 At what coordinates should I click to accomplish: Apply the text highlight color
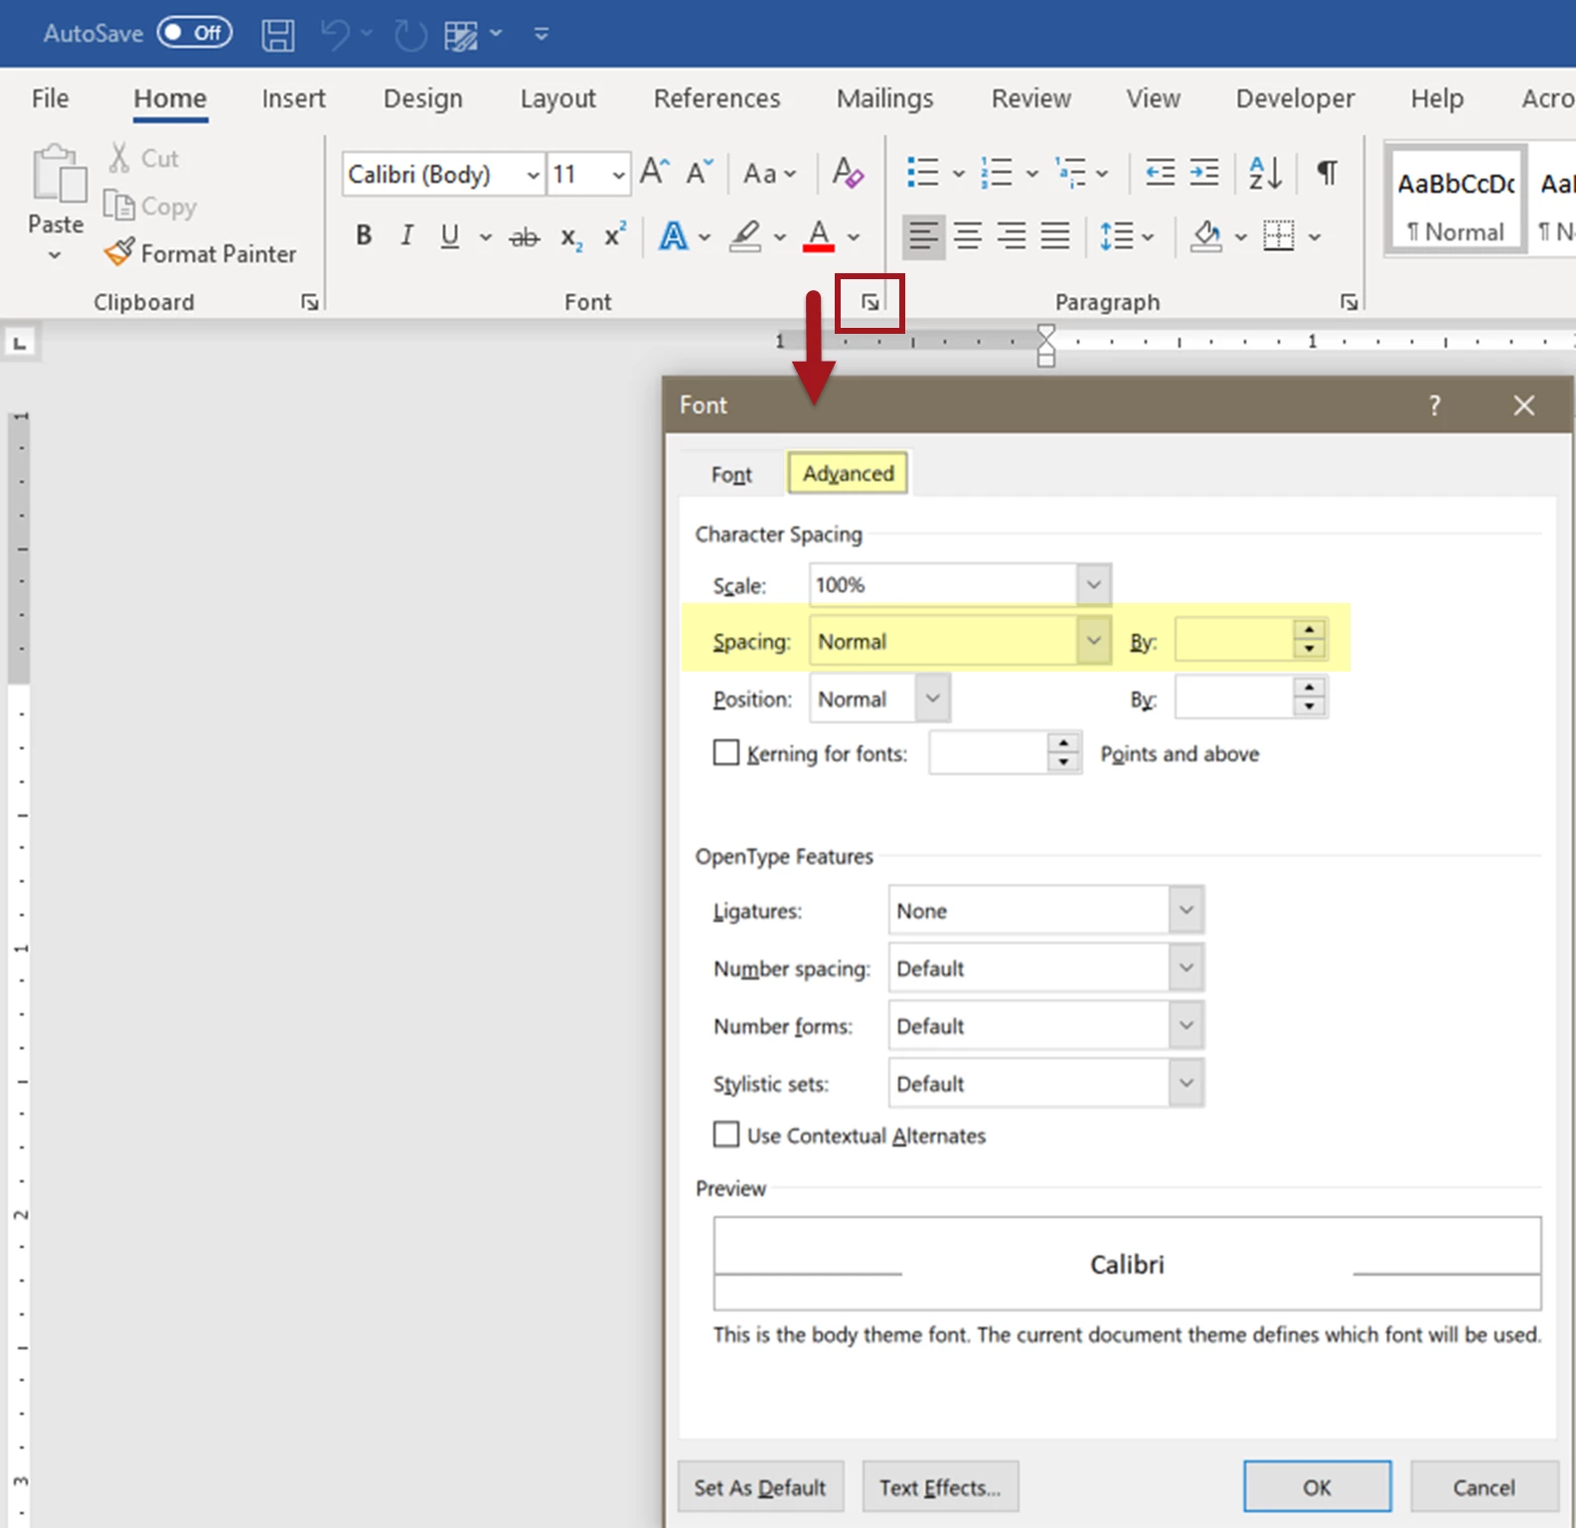point(745,236)
